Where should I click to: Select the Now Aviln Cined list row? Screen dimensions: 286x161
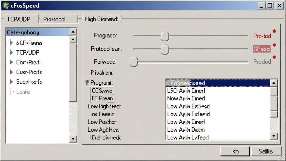click(x=218, y=98)
